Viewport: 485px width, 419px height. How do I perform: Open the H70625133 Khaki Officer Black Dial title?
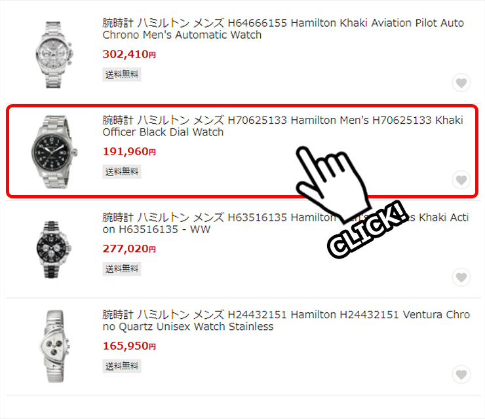tap(282, 126)
